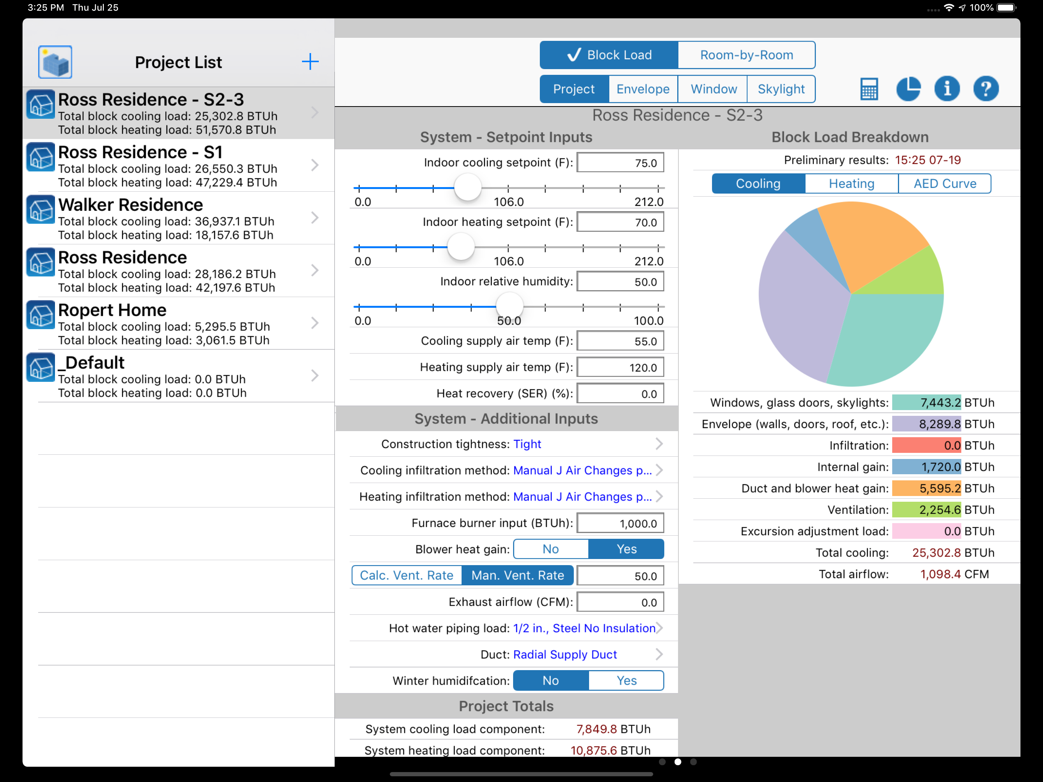
Task: Open the calculator icon in toolbar
Action: click(869, 89)
